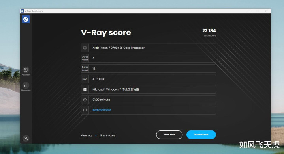284x154 pixels.
Task: Click the V-Ray Benchmark window title text
Action: pos(34,11)
